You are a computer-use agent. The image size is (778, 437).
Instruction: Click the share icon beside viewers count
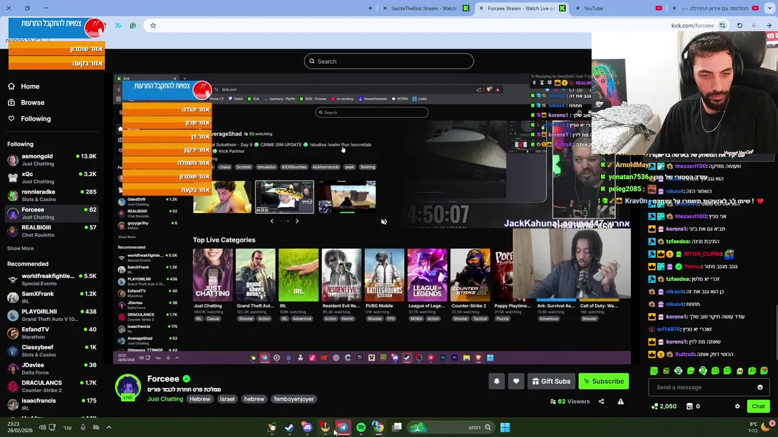(601, 401)
